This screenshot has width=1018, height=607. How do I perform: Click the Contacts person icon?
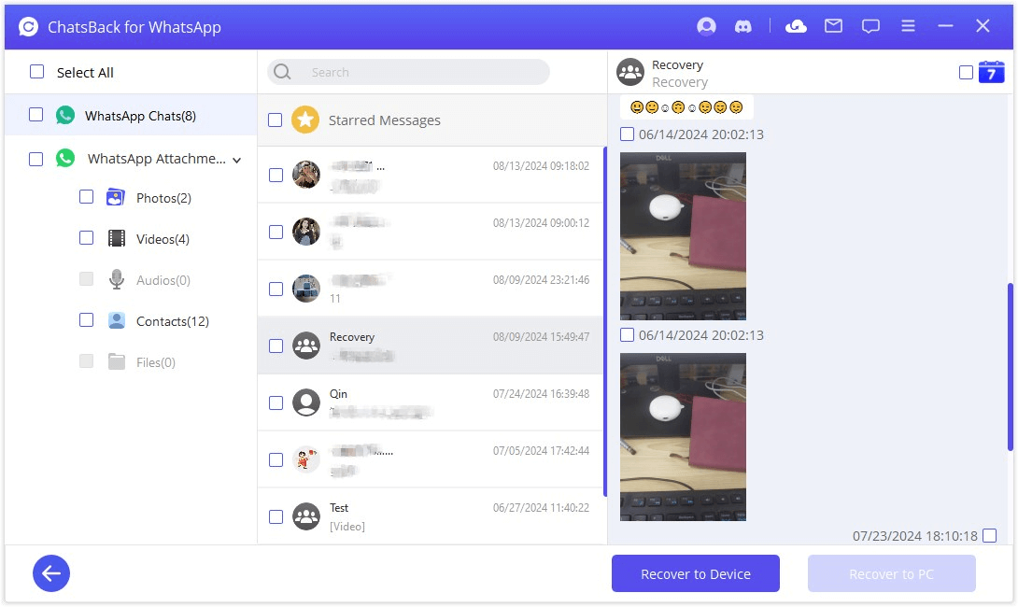coord(116,320)
